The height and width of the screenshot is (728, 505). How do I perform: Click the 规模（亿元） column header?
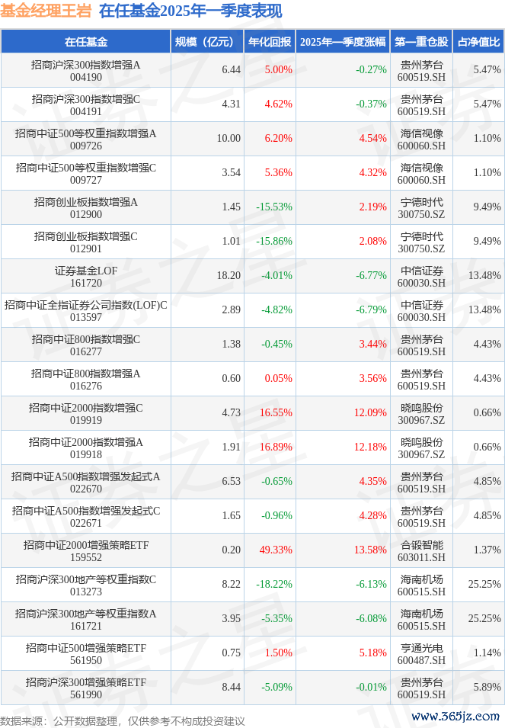click(x=207, y=42)
